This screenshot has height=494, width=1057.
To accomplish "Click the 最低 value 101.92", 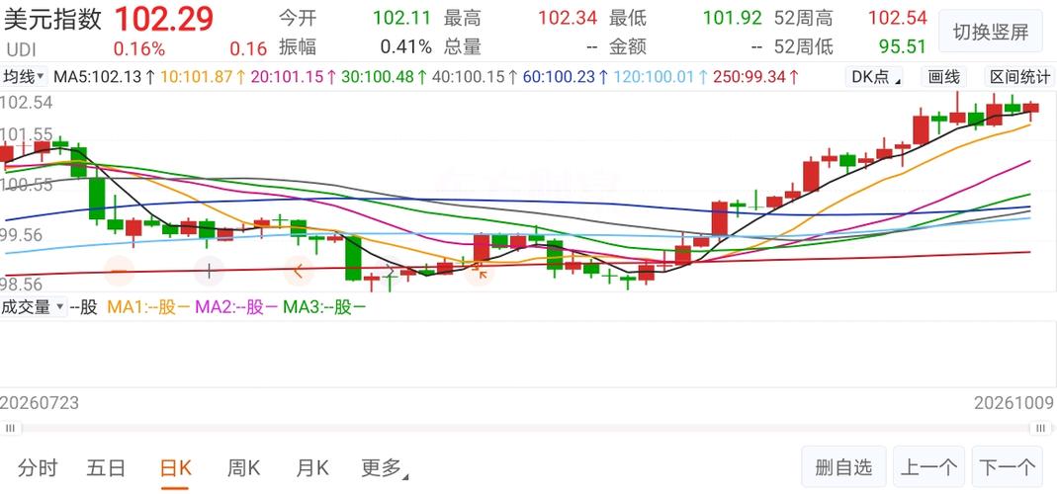I will [732, 18].
